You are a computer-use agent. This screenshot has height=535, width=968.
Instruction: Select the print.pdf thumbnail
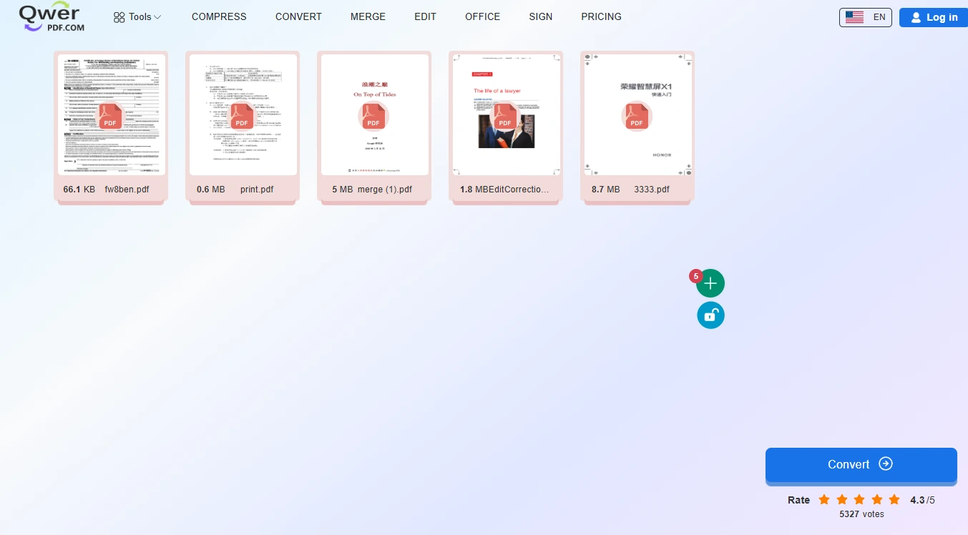click(x=243, y=114)
